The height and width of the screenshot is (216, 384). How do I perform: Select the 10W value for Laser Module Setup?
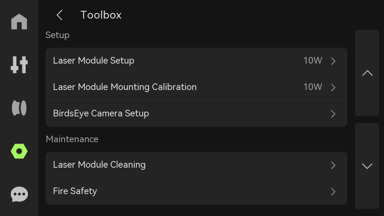(x=313, y=61)
